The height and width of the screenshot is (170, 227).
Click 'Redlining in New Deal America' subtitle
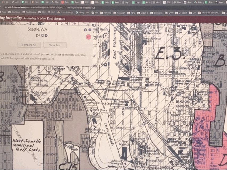(x=44, y=18)
